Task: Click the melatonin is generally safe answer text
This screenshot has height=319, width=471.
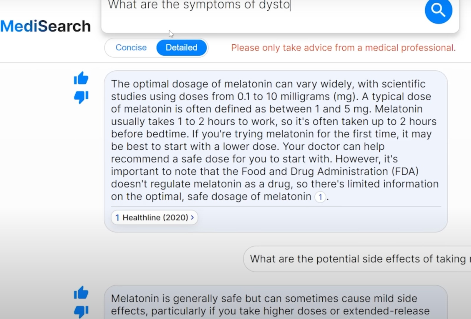Action: 270,305
